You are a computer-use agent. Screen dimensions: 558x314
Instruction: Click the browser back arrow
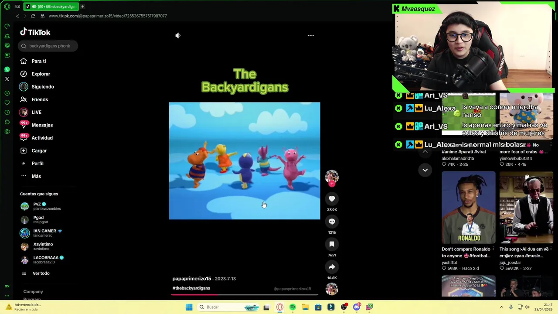[x=17, y=16]
